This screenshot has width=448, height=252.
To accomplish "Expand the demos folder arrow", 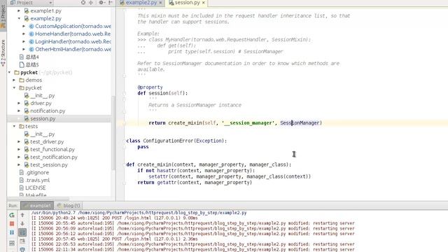I will (x=14, y=80).
